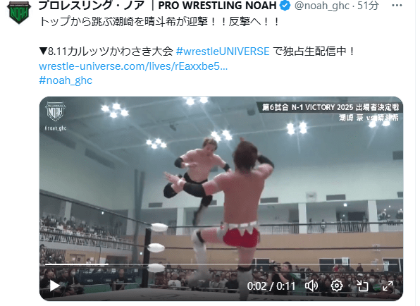420x306 pixels.
Task: Click the NOAH watermark logo in video
Action: coord(55,111)
